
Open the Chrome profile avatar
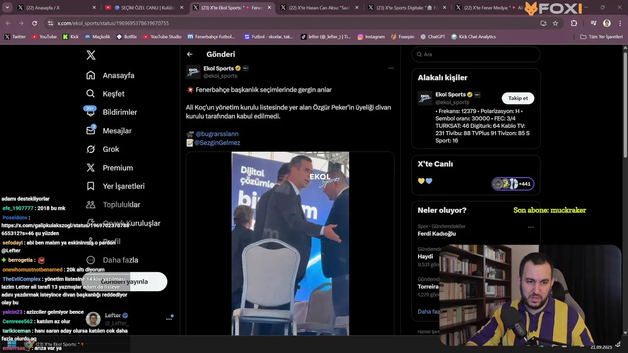pos(607,23)
